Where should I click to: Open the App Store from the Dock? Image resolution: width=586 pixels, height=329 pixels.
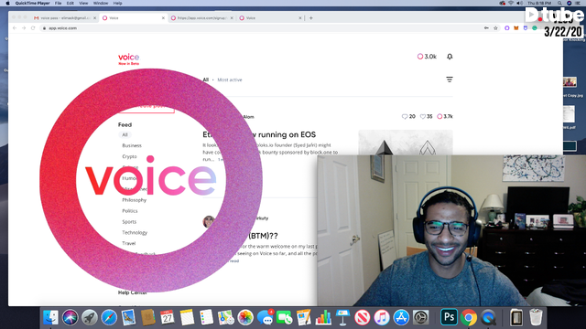pos(401,318)
